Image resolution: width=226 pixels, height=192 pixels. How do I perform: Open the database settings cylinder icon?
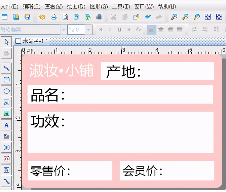pos(76,17)
